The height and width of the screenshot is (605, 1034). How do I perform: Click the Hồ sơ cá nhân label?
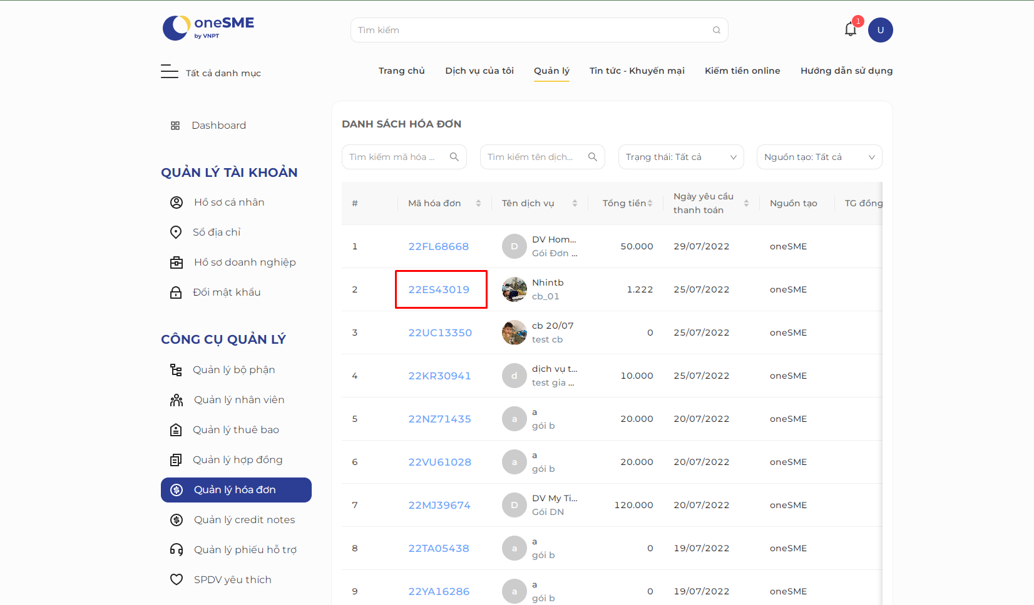coord(229,202)
